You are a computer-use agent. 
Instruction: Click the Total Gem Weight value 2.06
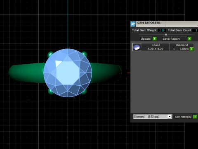[162, 30]
